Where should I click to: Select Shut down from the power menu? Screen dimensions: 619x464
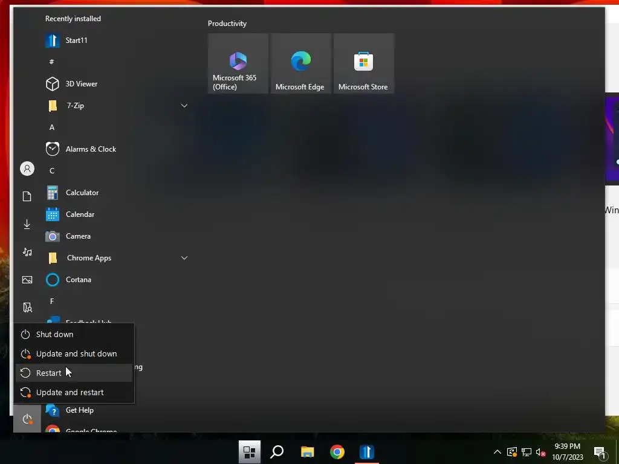74,334
